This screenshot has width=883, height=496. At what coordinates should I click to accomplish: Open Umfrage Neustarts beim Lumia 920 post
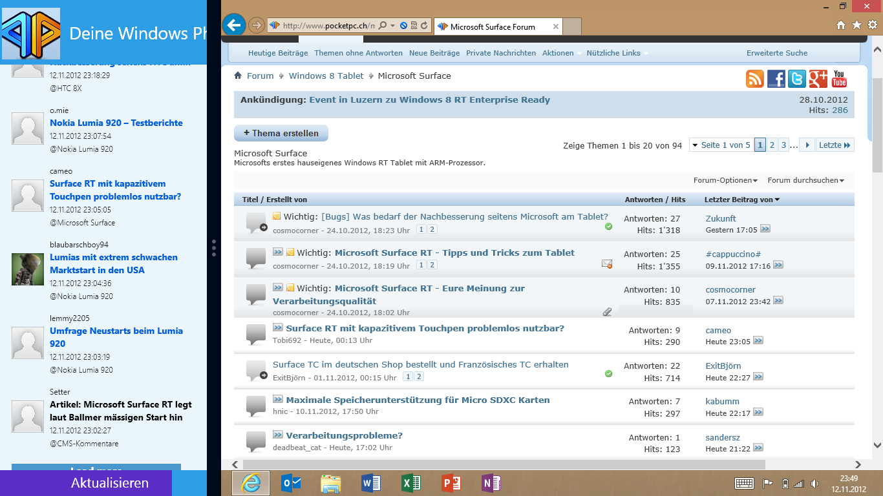[116, 337]
